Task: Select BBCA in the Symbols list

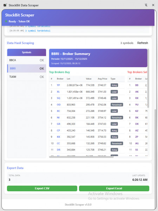Action: point(27,60)
